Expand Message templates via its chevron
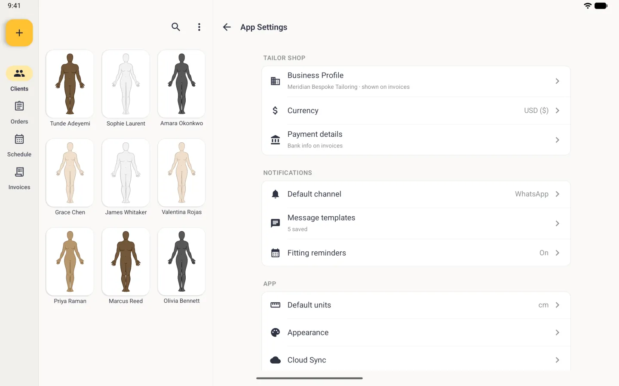Viewport: 619px width, 386px height. (x=557, y=223)
